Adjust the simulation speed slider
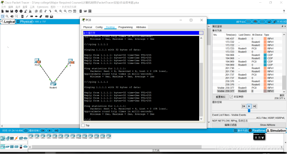Viewport: 287px width, 154px height. pos(249,111)
